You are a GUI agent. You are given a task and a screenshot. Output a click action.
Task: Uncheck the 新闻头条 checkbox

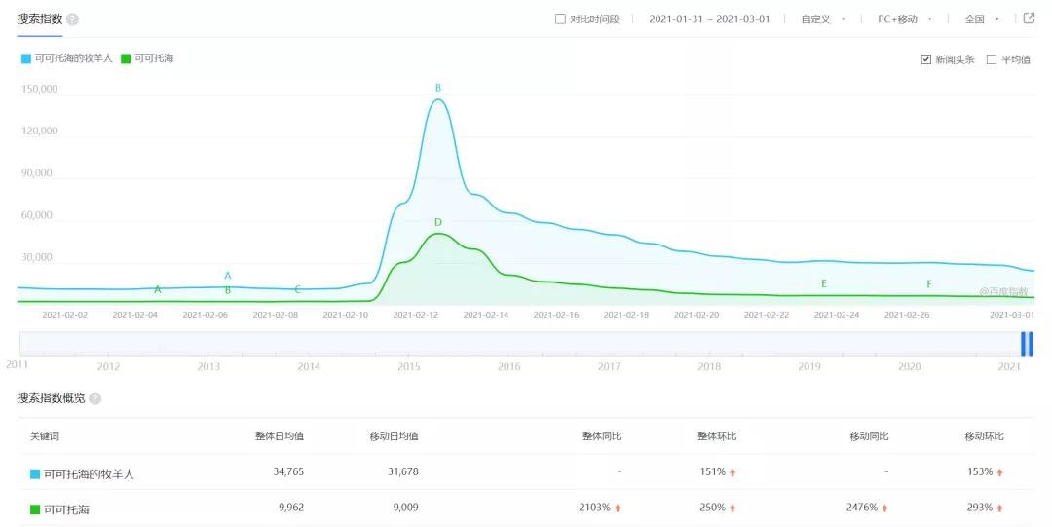[925, 59]
